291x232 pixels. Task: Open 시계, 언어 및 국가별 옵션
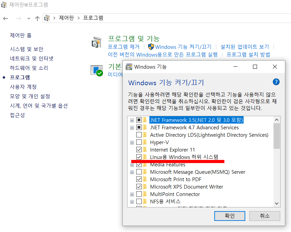point(39,106)
